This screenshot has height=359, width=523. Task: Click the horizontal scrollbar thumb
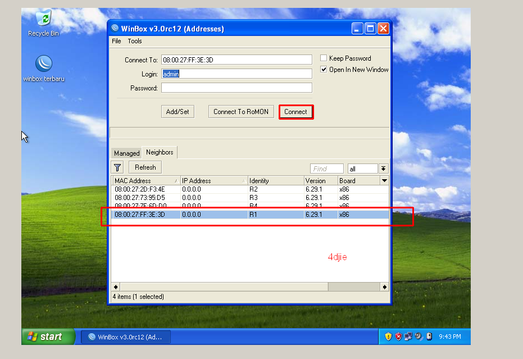pyautogui.click(x=224, y=287)
